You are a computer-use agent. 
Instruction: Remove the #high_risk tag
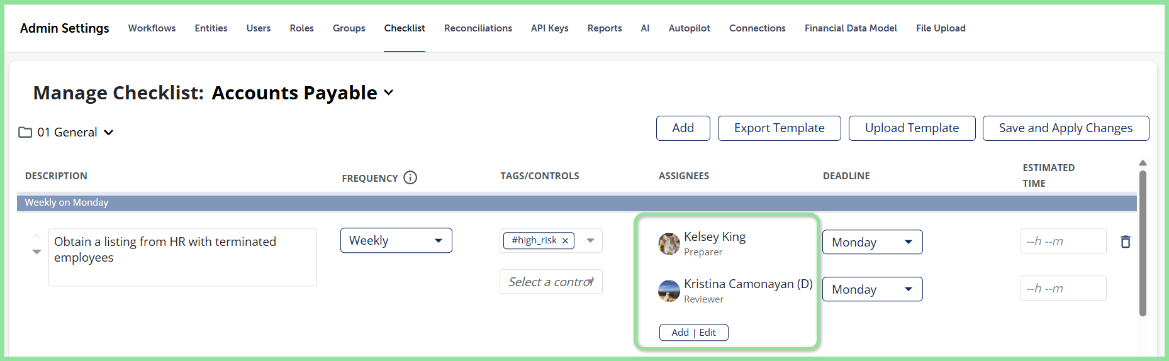click(x=565, y=240)
